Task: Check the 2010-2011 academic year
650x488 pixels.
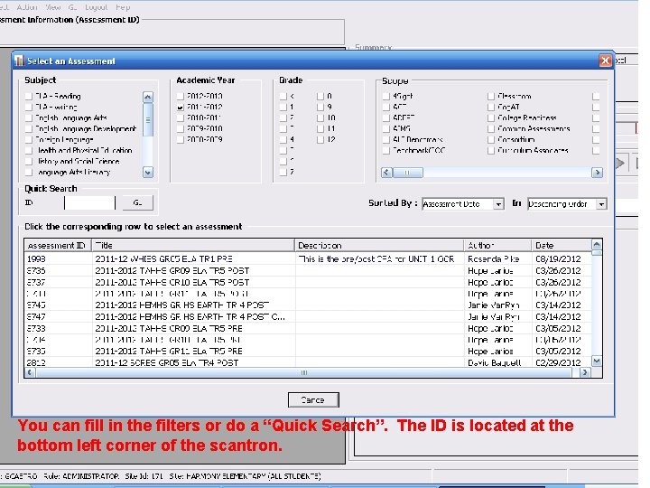Action: coord(181,117)
